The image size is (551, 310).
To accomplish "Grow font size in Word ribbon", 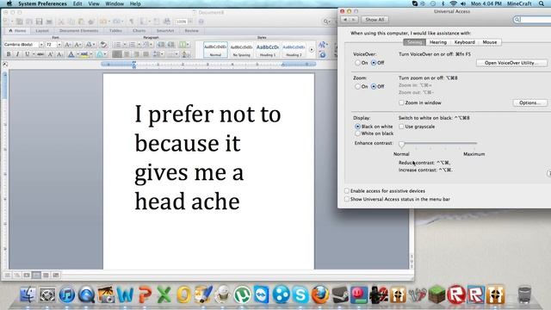I will click(x=68, y=45).
